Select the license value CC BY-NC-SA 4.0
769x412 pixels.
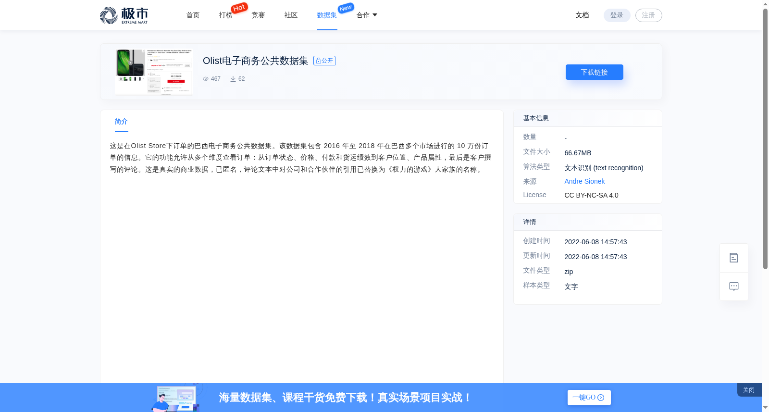point(591,195)
